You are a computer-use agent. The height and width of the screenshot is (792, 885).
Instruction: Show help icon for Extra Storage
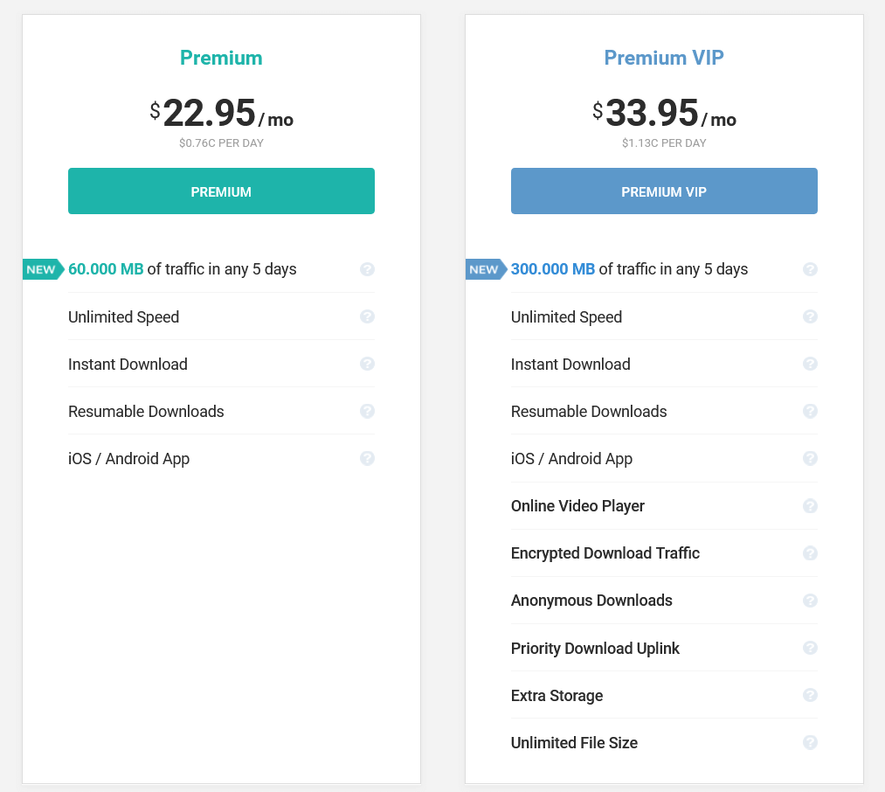(810, 695)
